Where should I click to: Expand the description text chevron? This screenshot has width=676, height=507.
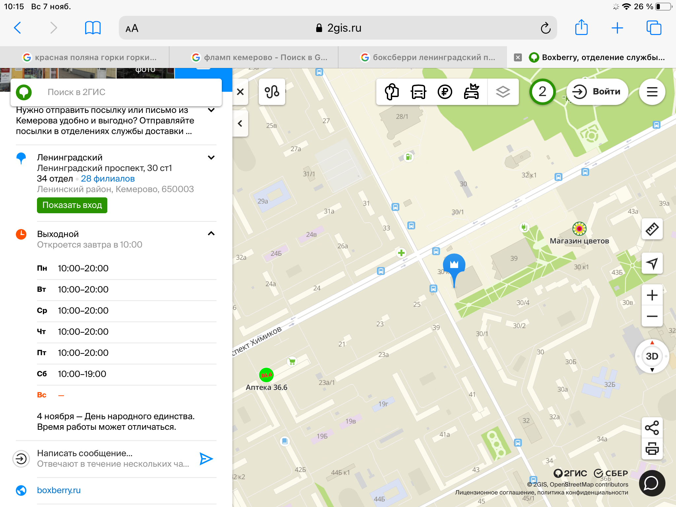coord(211,110)
